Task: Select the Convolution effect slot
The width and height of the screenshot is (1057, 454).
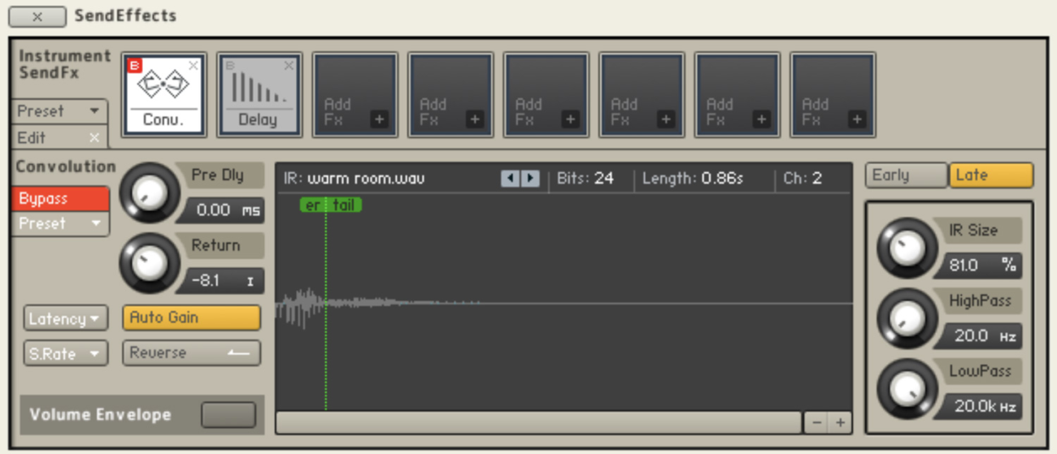Action: tap(163, 91)
